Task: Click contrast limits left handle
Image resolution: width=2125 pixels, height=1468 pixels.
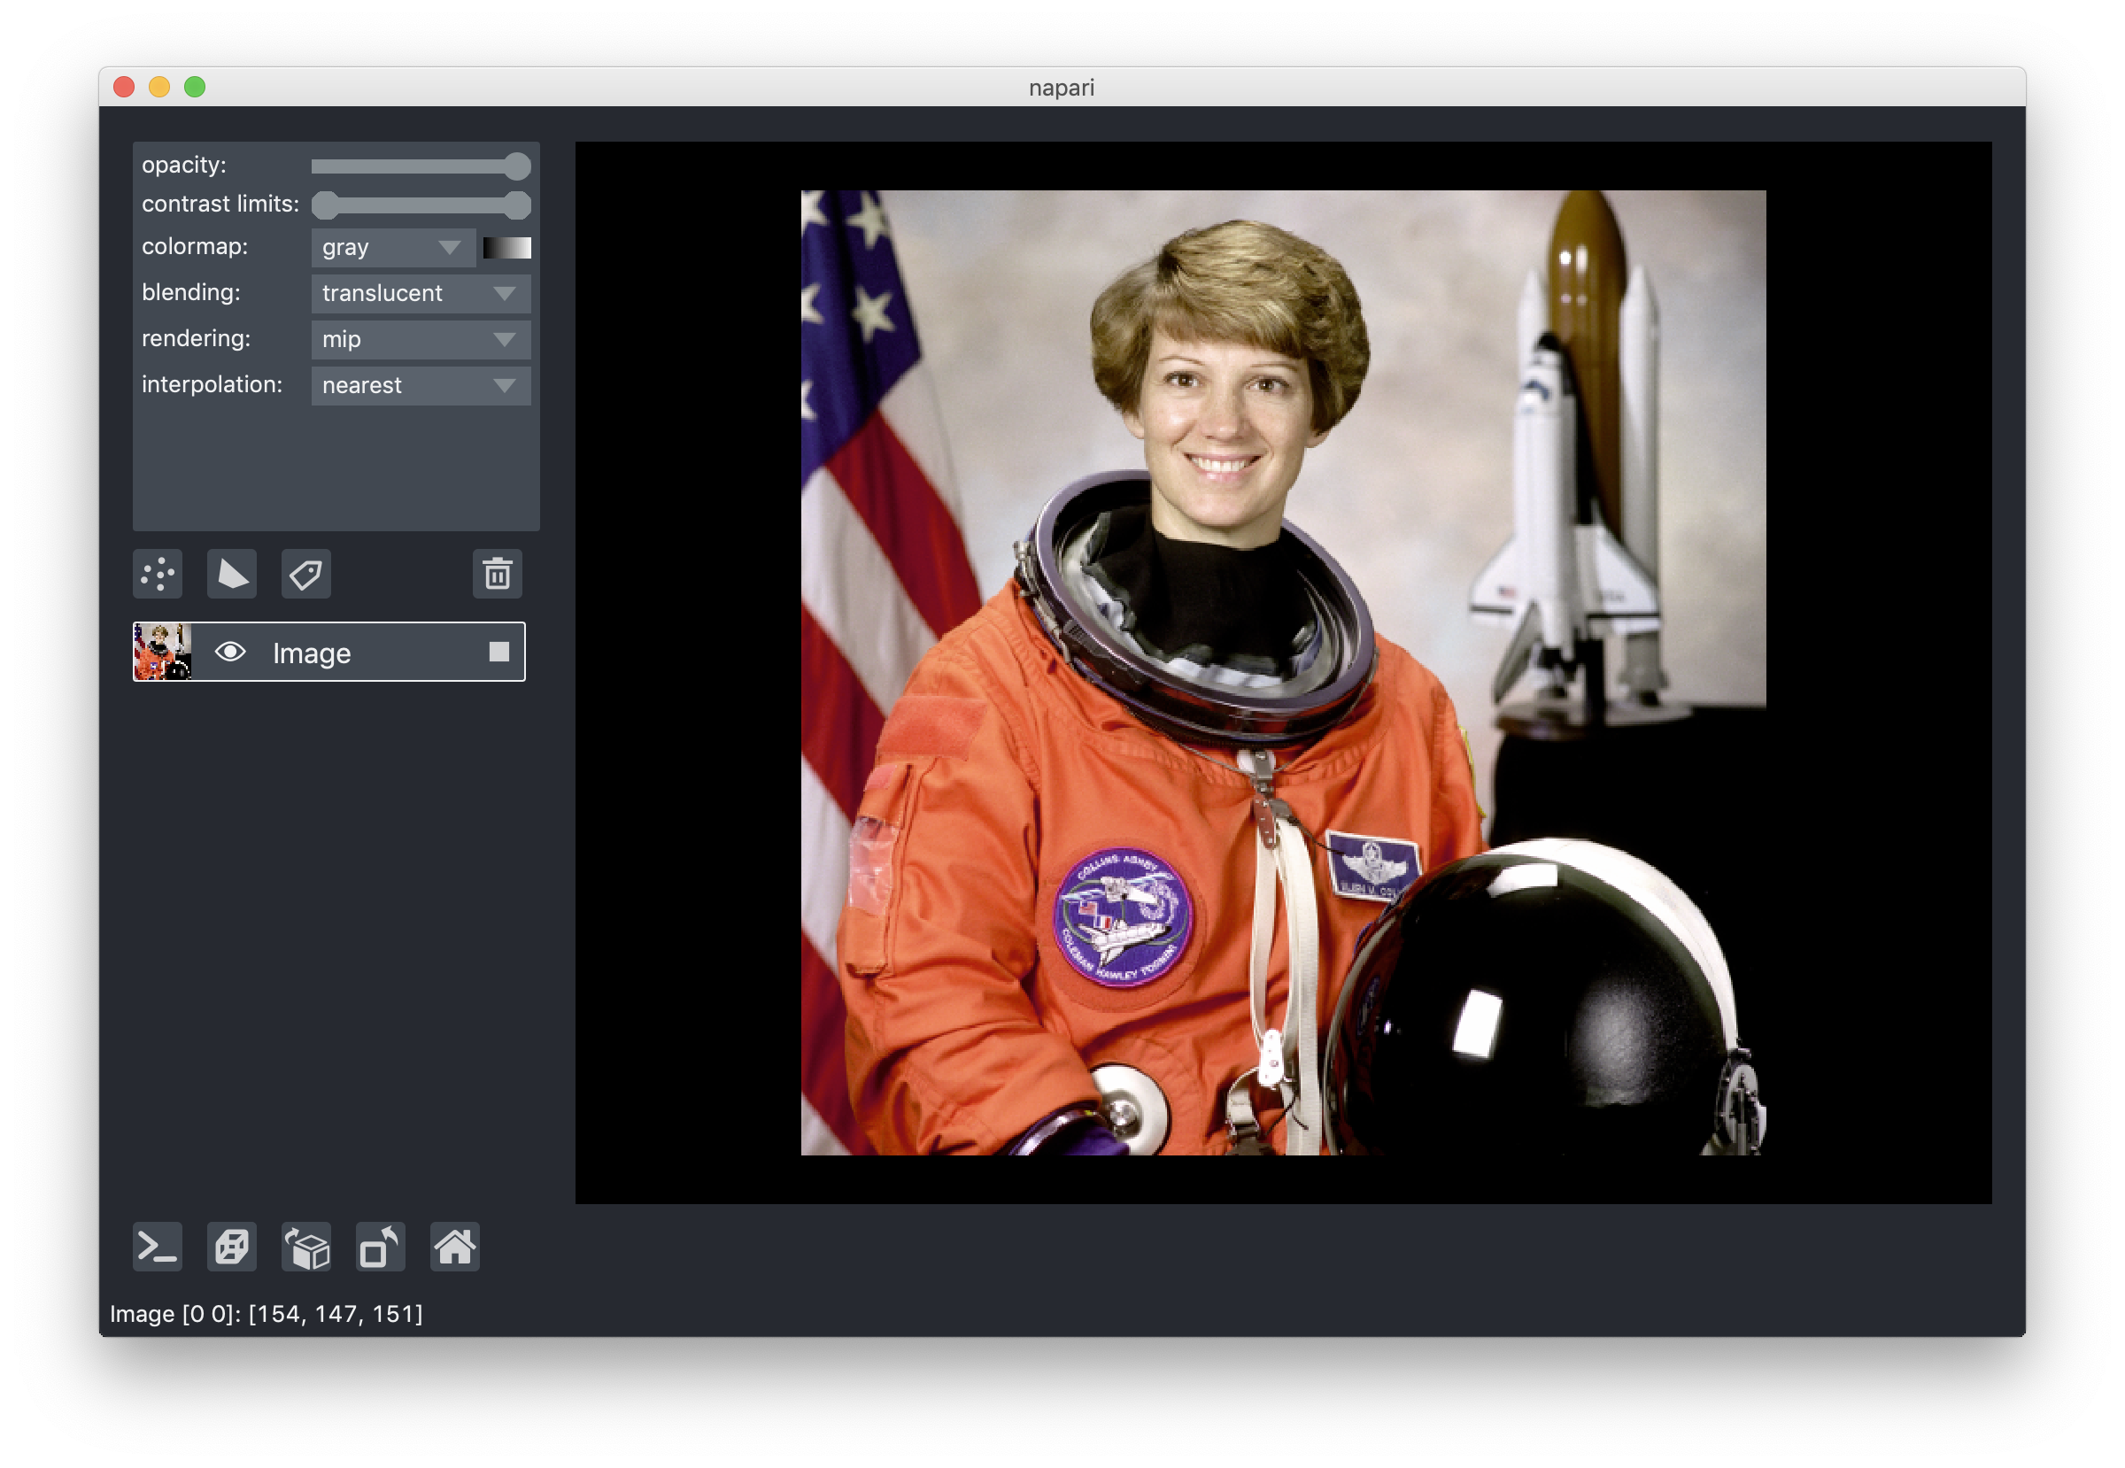Action: [326, 205]
